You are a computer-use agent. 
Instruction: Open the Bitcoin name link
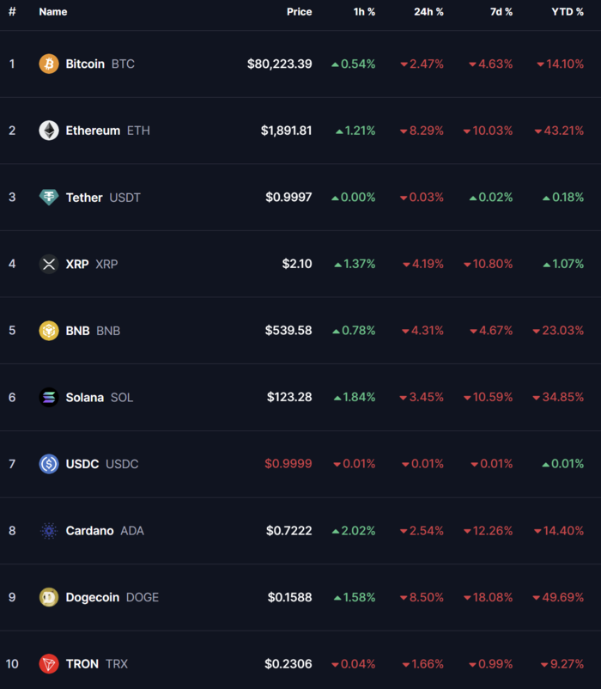(85, 64)
